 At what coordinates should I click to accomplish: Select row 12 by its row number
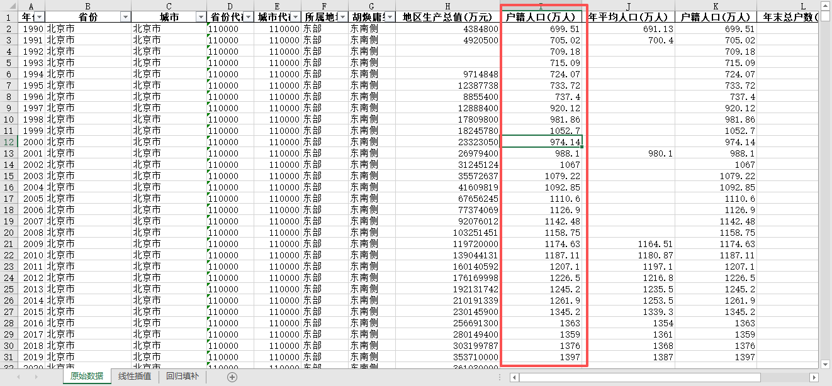(x=9, y=142)
